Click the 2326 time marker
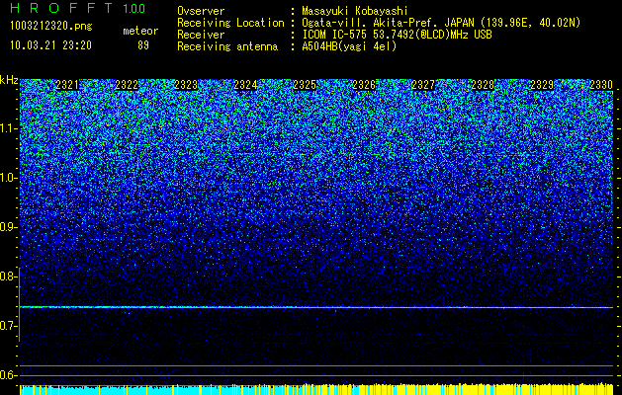622x395 pixels. pos(364,85)
